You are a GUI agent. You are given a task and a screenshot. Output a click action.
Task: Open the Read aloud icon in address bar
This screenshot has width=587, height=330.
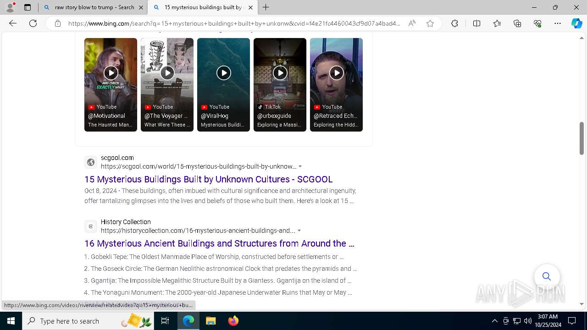[412, 23]
